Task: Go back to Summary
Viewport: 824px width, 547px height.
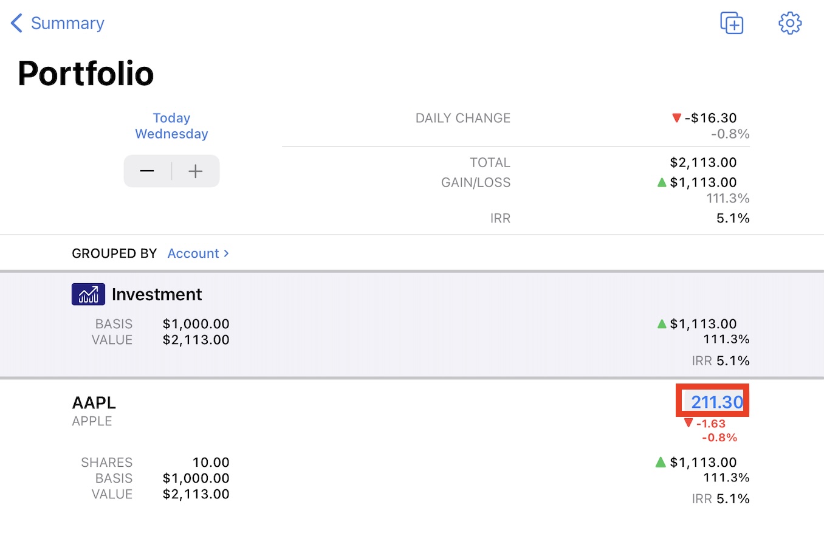Action: click(58, 23)
